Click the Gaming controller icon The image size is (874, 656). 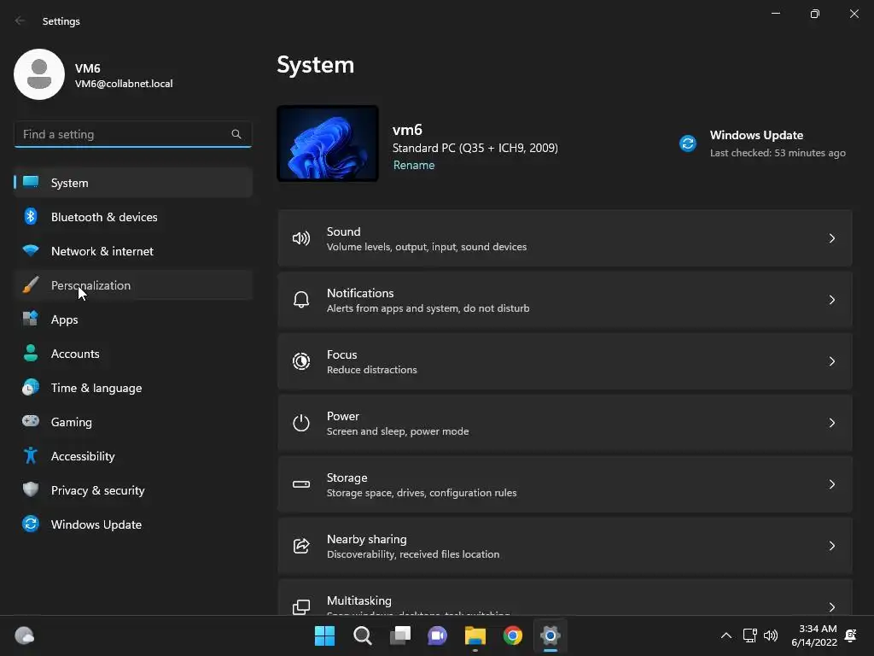pos(31,421)
